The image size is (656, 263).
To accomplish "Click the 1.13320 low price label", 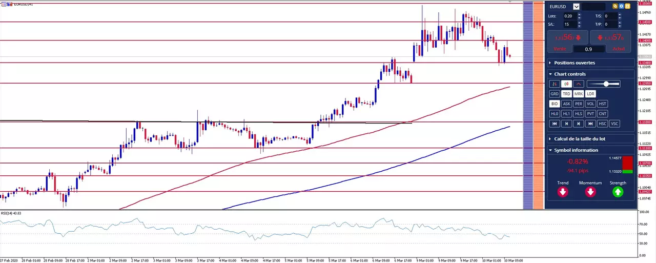I will tap(615, 172).
